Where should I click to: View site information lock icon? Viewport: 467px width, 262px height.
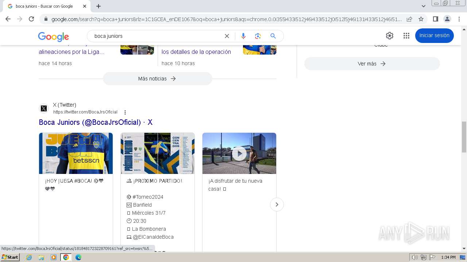point(46,19)
